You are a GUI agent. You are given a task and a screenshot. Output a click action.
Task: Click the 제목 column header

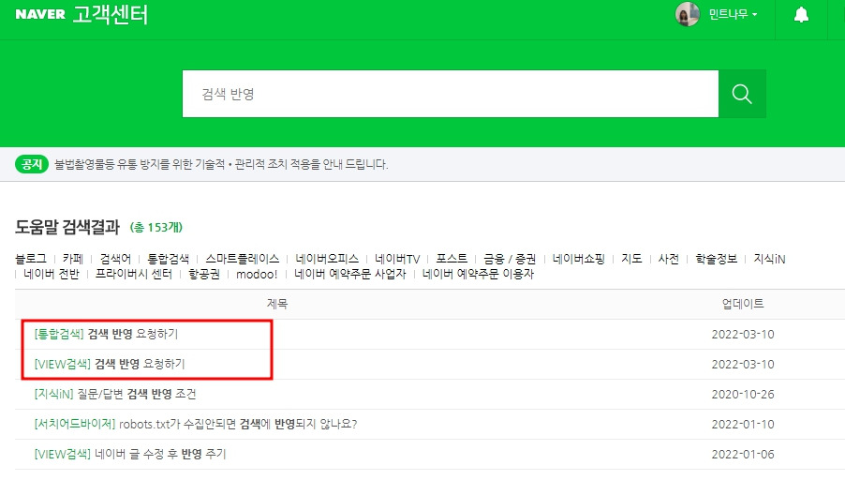277,304
